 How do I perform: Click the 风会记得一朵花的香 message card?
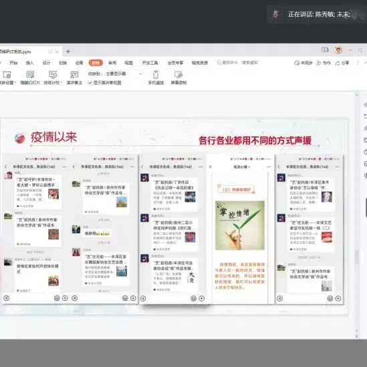(174, 195)
